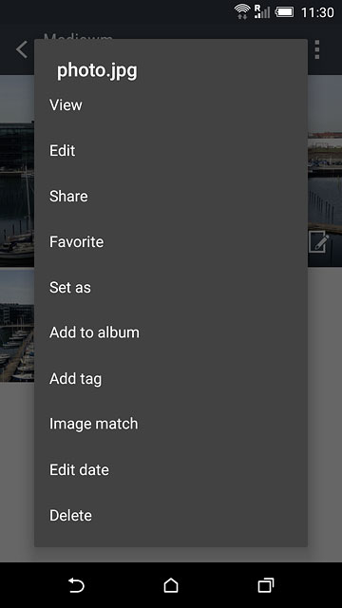Select Add to album

pyautogui.click(x=171, y=332)
